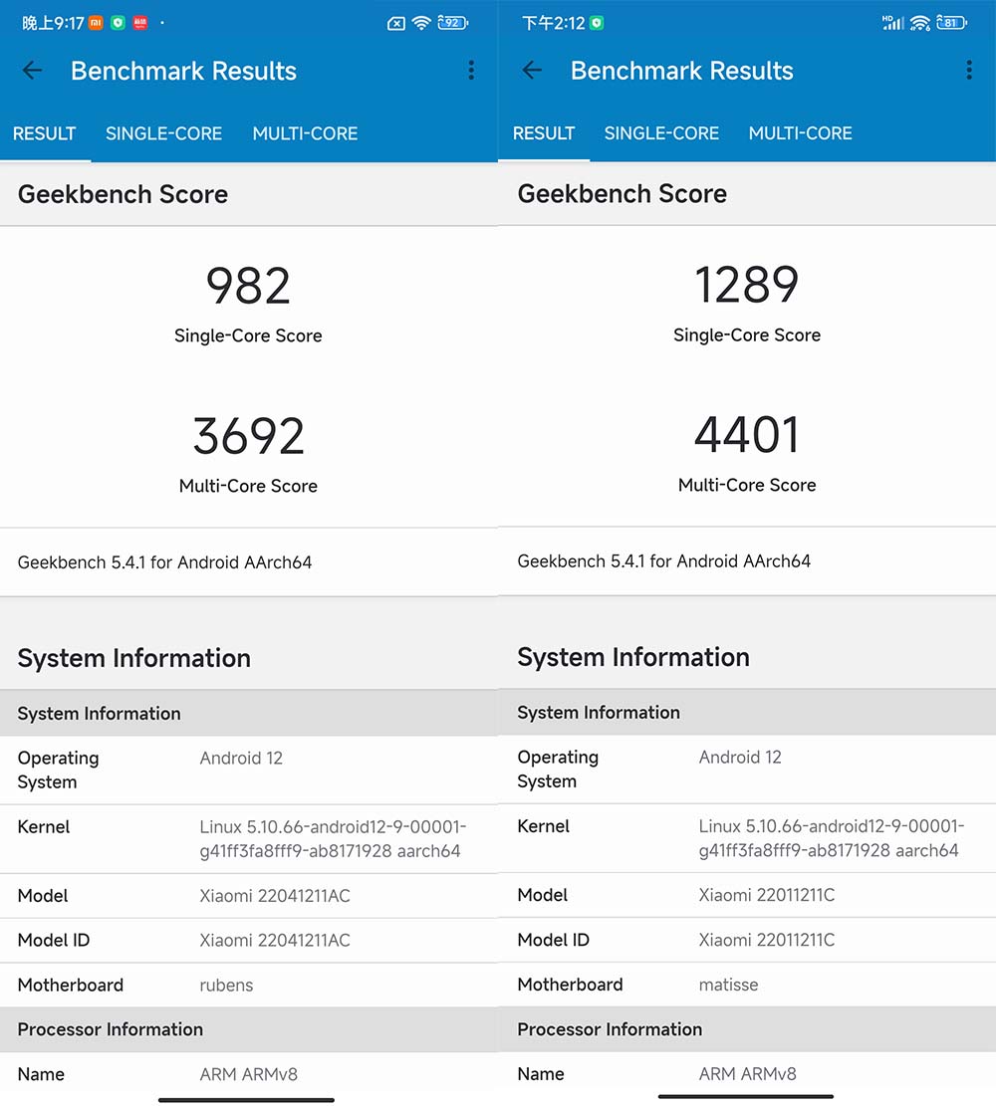Image resolution: width=996 pixels, height=1106 pixels.
Task: Tap the single-core score value 1289
Action: click(747, 285)
